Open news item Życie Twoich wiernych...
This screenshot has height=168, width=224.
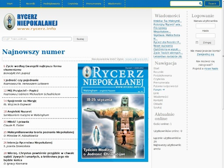168,53
